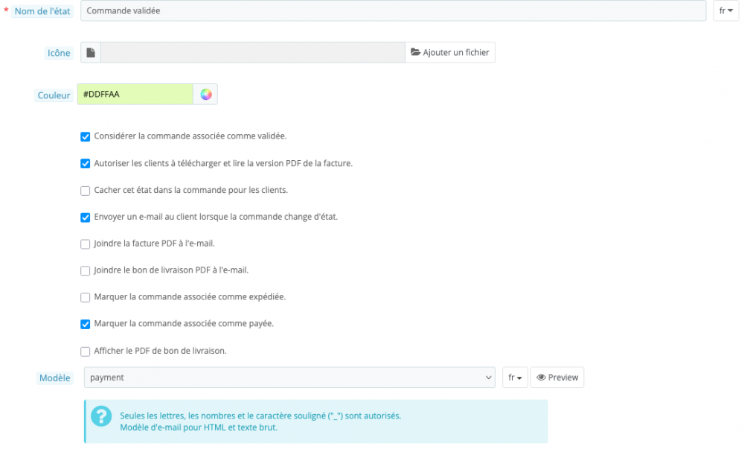
Task: Open the color picker wheel icon
Action: pos(206,94)
